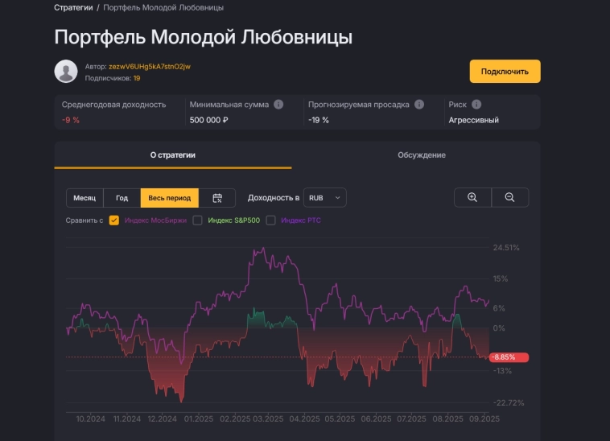
Task: Open the author profile link
Action: 150,66
